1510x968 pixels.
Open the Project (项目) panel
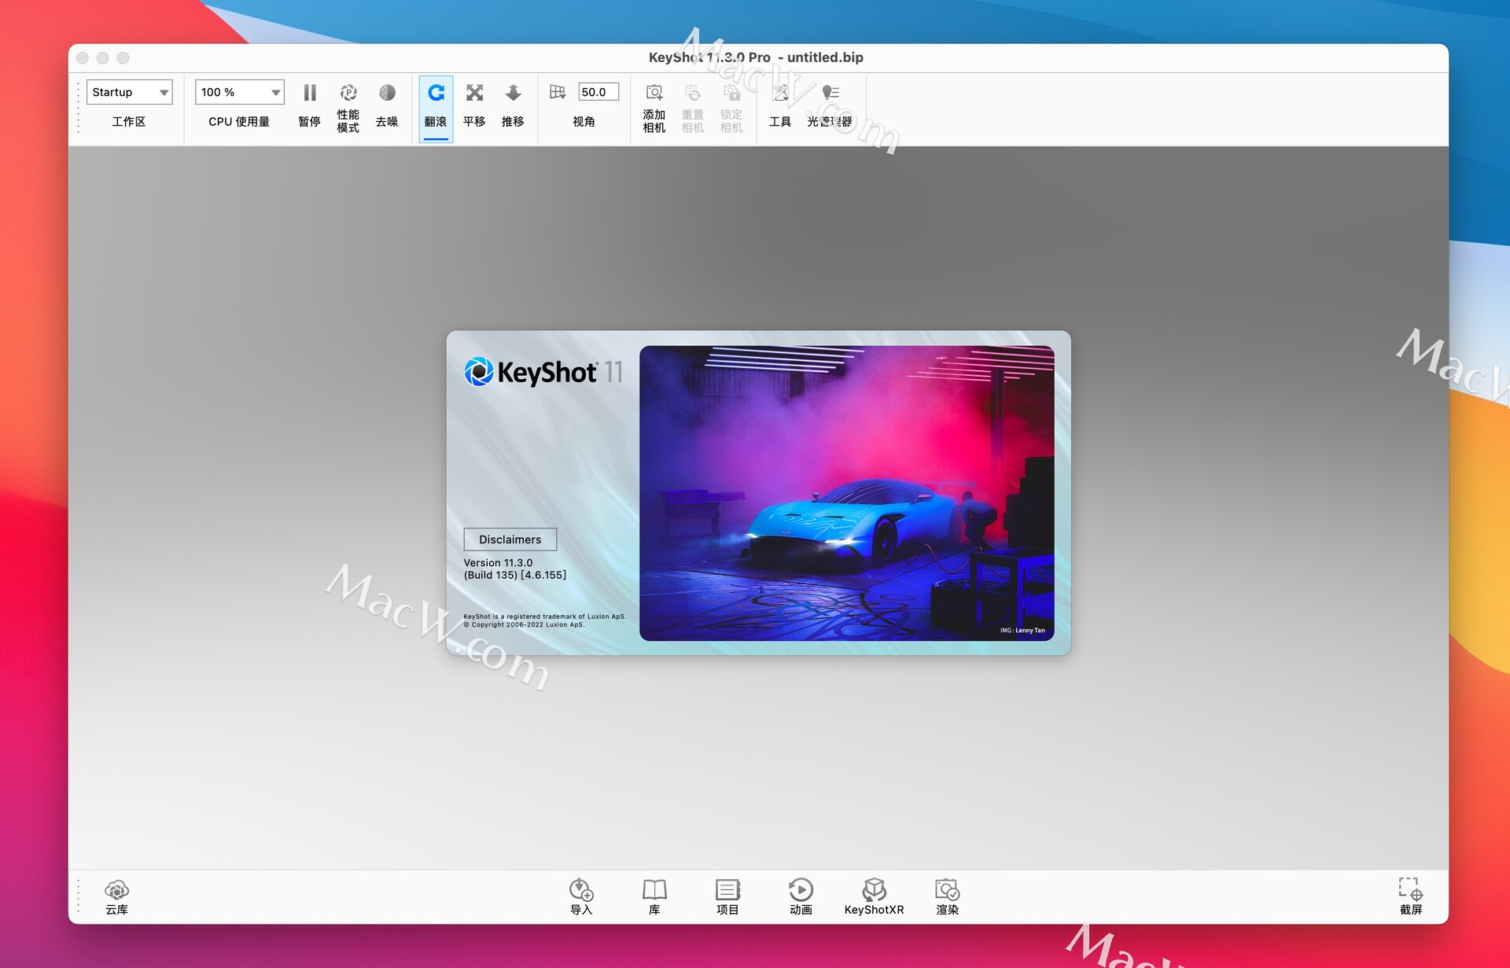[x=727, y=897]
